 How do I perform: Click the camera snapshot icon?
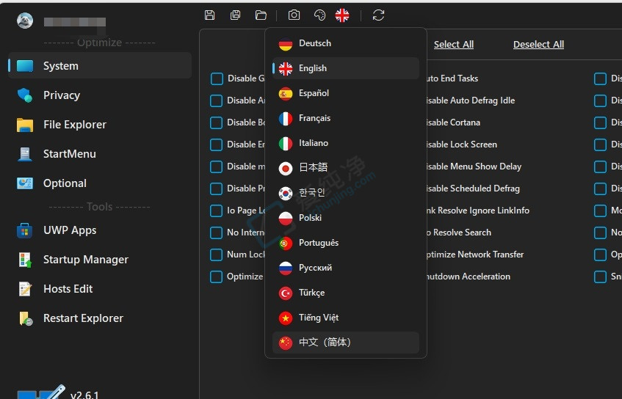294,15
